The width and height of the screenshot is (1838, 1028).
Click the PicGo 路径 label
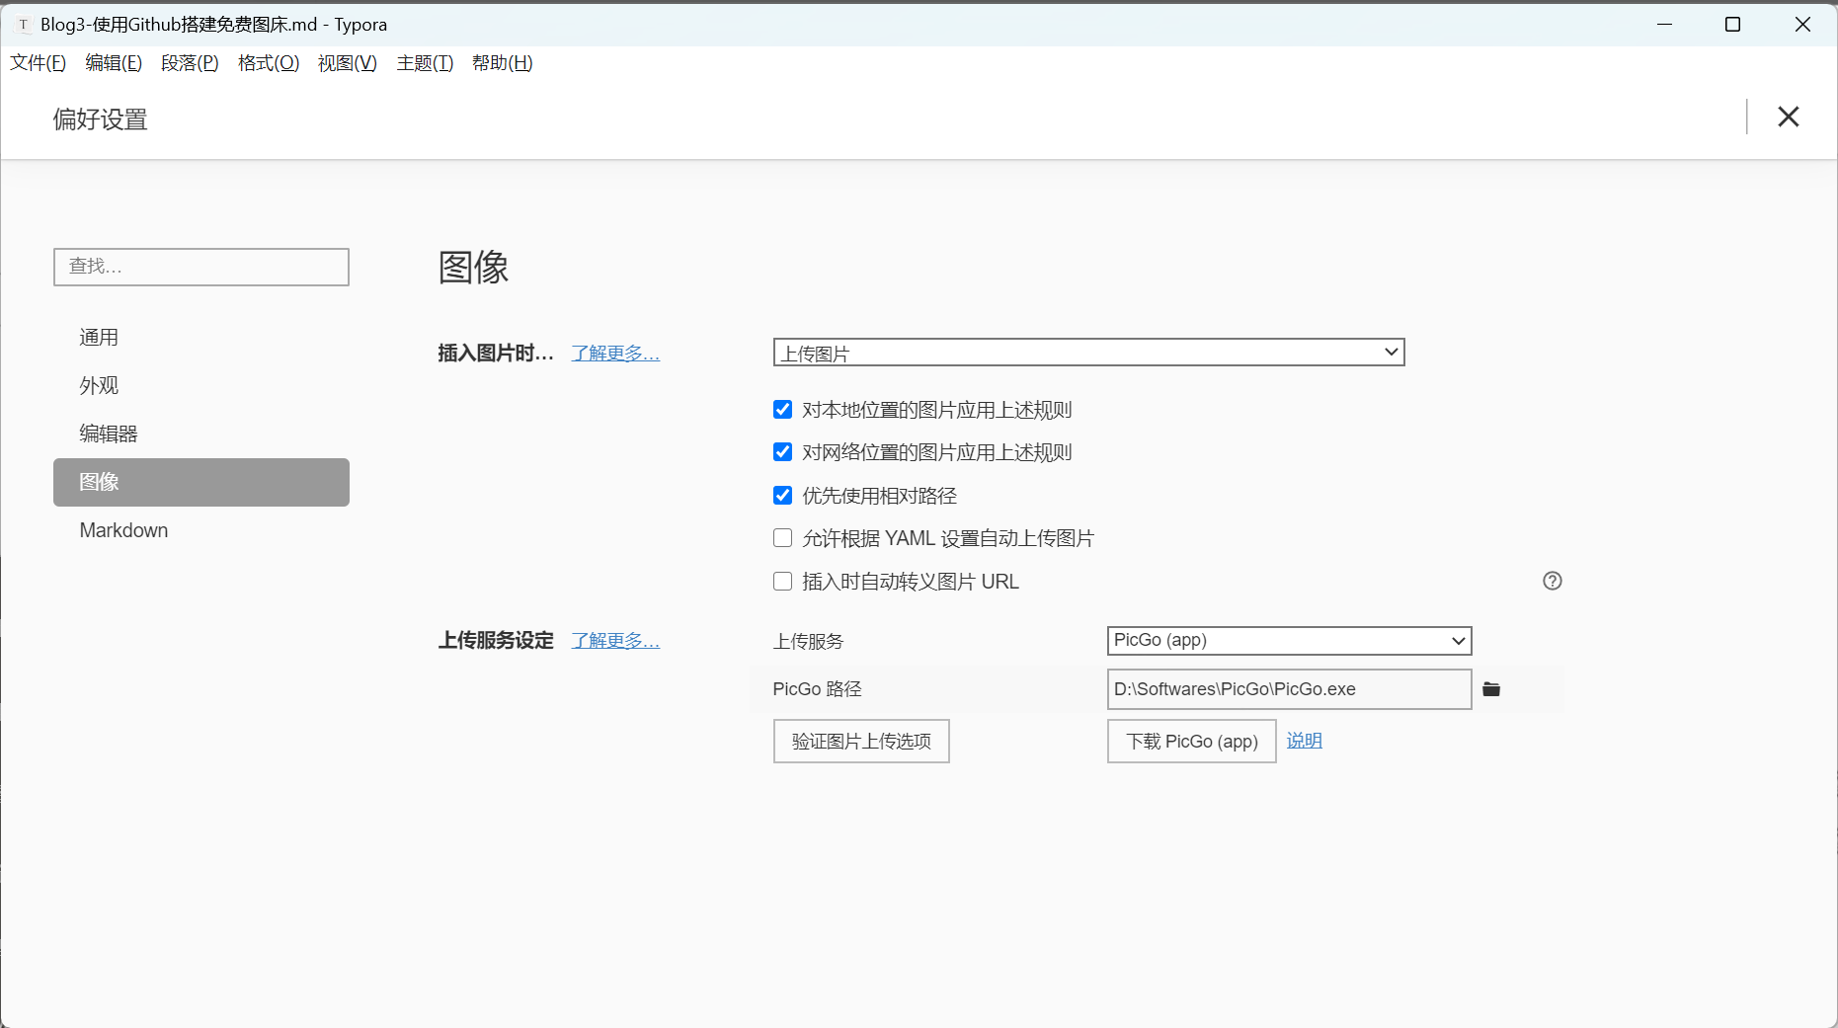(817, 689)
